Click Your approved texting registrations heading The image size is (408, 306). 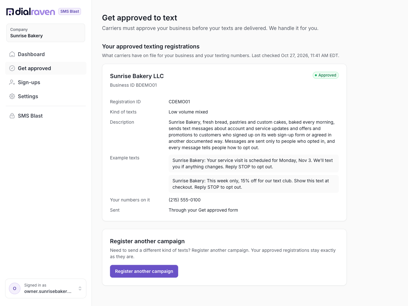pyautogui.click(x=151, y=47)
